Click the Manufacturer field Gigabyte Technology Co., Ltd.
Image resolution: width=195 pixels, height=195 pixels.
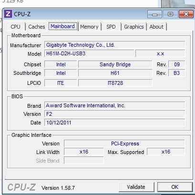[115, 45]
